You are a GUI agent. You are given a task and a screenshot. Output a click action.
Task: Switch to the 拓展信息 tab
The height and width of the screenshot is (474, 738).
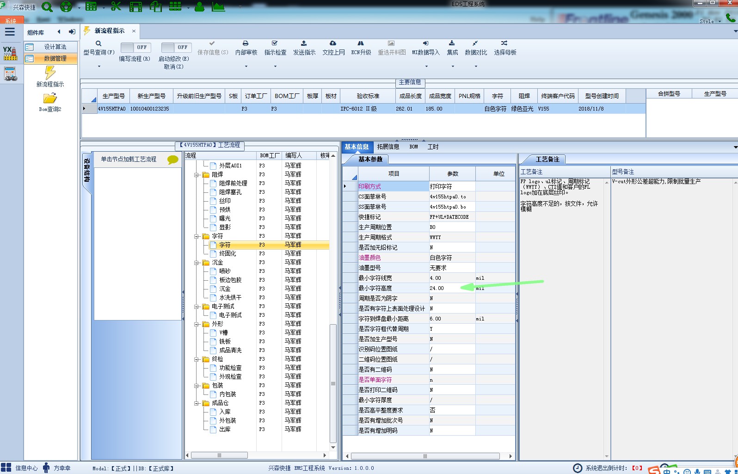(388, 147)
